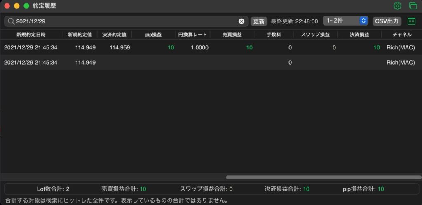Open the 1~2件 page range dropdown
Viewport: 422px width, 205px height.
pyautogui.click(x=346, y=21)
